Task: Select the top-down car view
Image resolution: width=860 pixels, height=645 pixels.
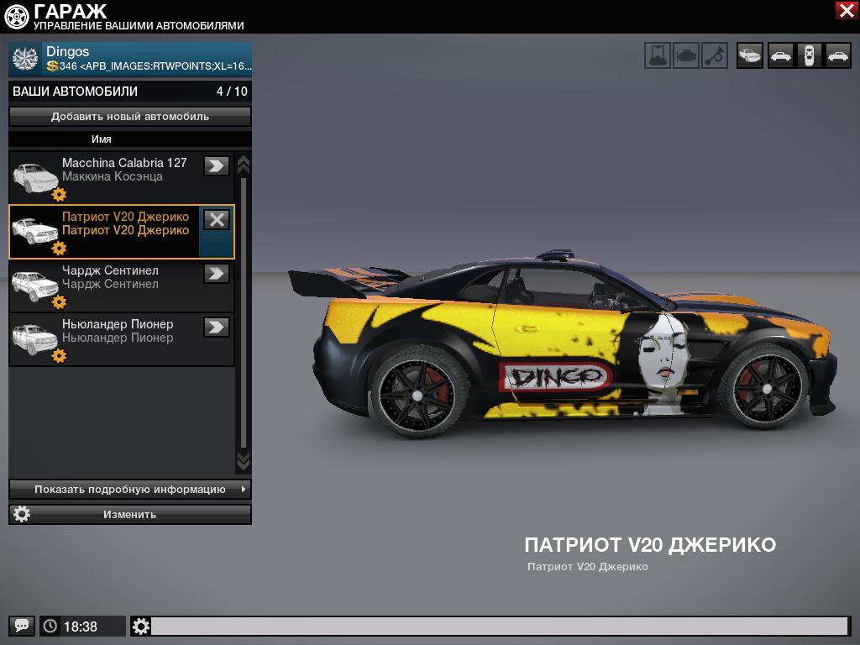Action: click(809, 55)
